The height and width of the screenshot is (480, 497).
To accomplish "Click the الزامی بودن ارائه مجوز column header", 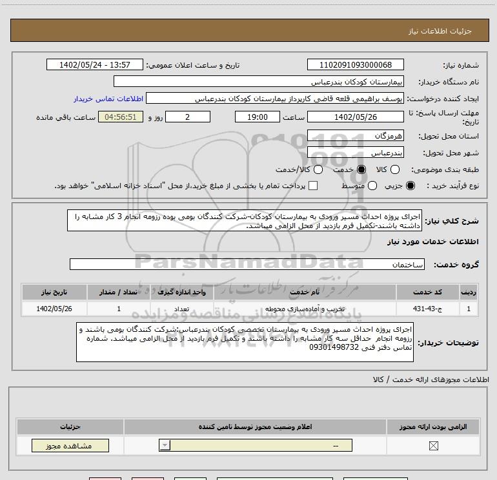I will click(433, 427).
